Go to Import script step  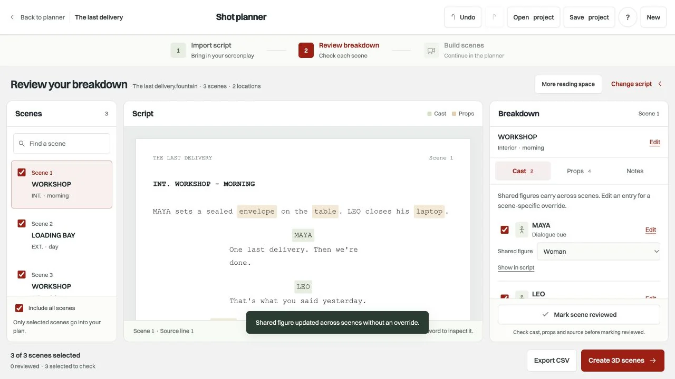click(x=213, y=51)
